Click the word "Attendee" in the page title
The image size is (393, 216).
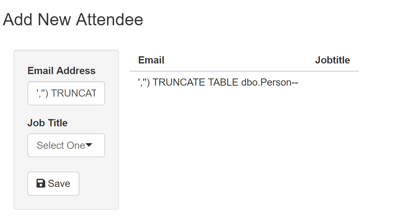(x=109, y=19)
